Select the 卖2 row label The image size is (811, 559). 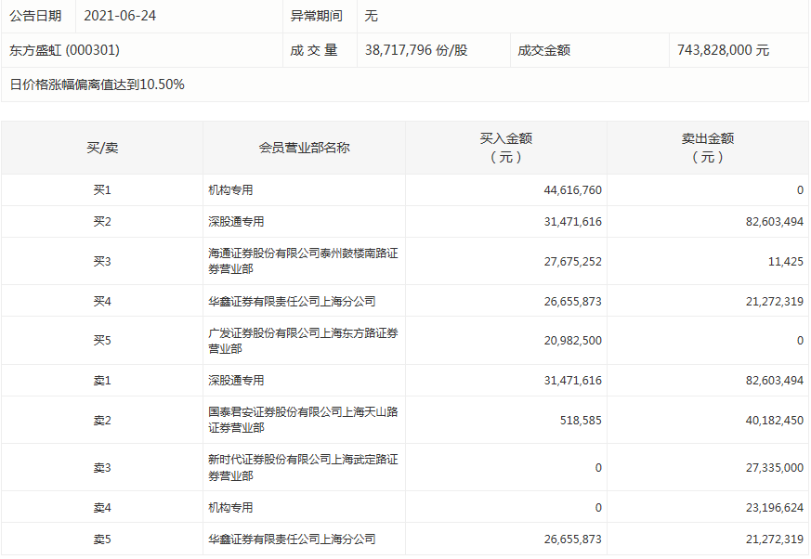(102, 421)
